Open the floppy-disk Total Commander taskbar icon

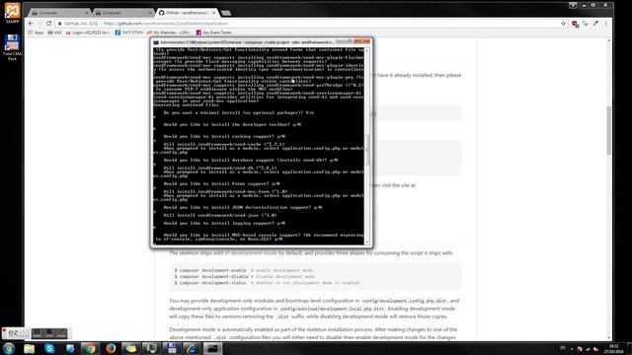click(172, 348)
